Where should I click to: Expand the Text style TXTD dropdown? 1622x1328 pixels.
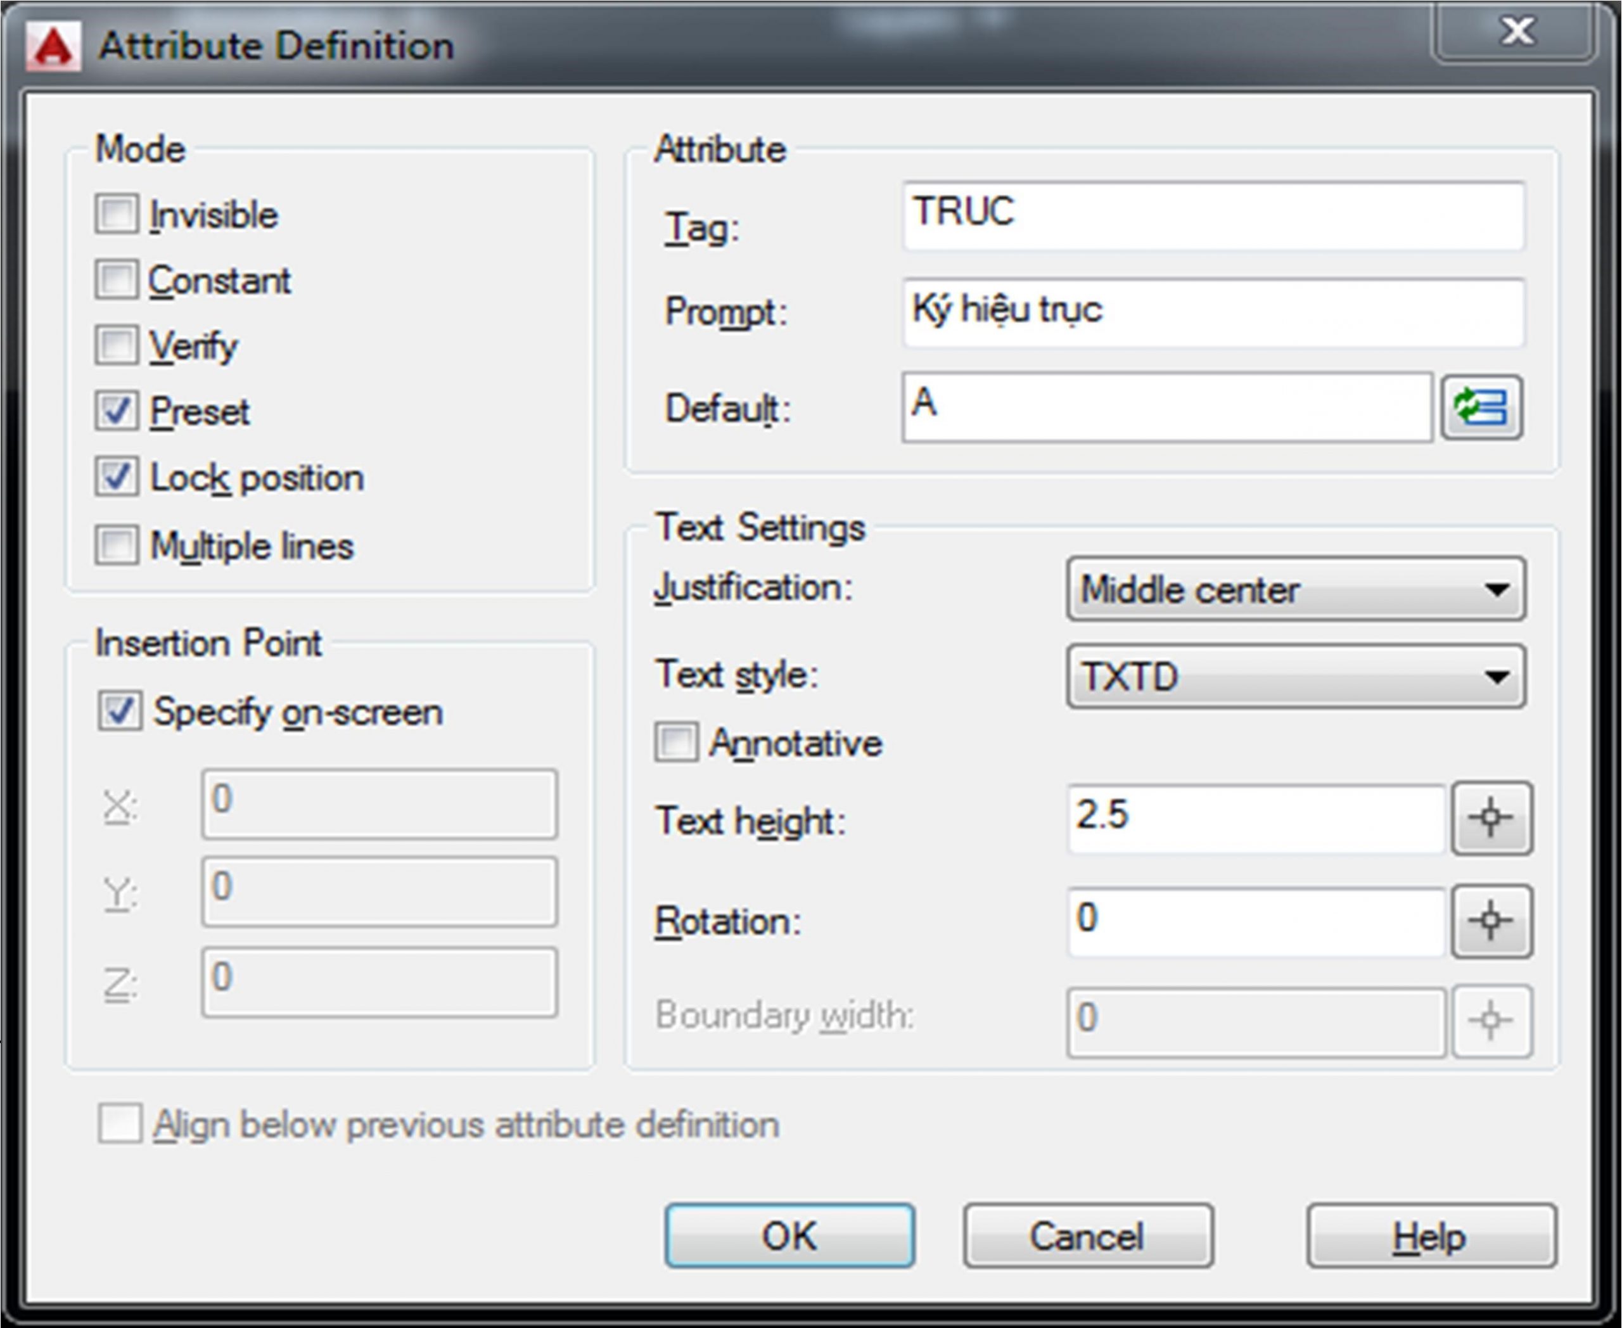coord(1294,676)
